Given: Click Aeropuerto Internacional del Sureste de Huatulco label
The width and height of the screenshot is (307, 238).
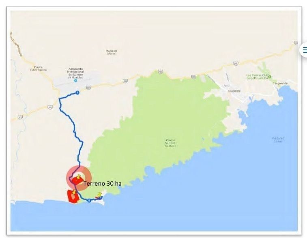Looking at the screenshot, I should 76,73.
